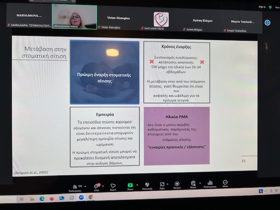This screenshot has height=210, width=280.
Task: Show next participants with blue arrow
Action: pos(267,23)
